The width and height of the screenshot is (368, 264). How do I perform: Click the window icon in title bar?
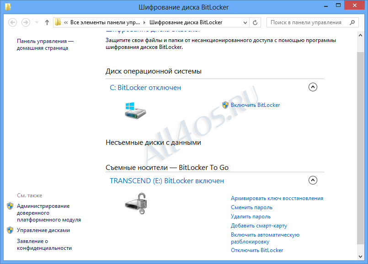tap(8, 6)
